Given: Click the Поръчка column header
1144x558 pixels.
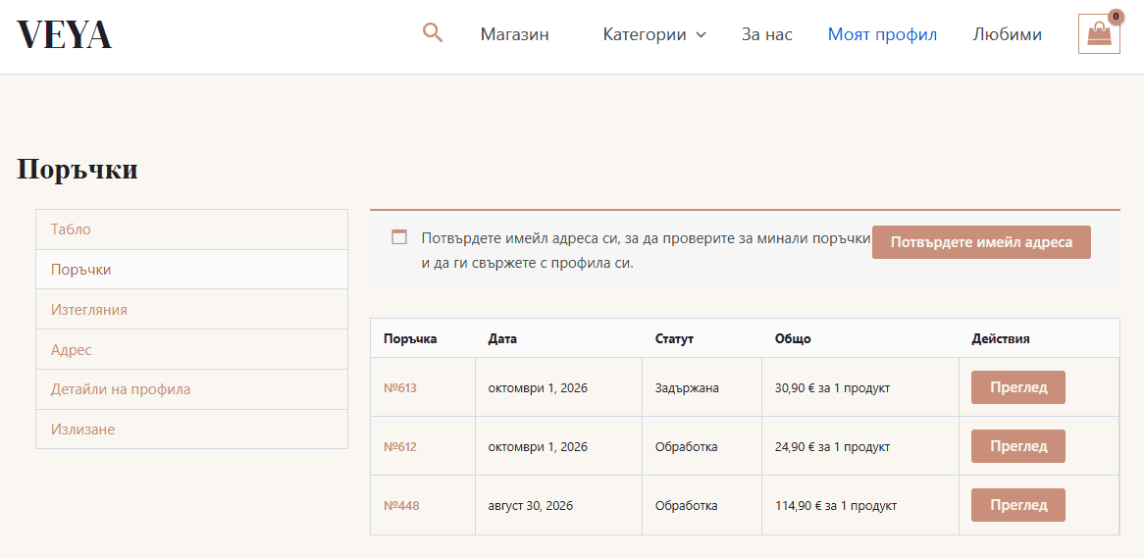Looking at the screenshot, I should coord(410,338).
